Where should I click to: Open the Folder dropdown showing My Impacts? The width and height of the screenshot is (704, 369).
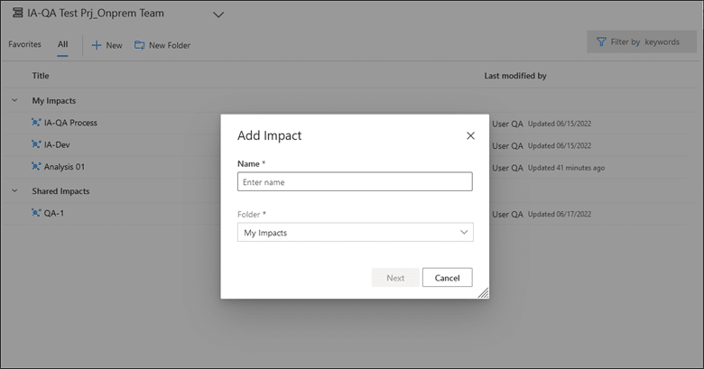point(355,233)
